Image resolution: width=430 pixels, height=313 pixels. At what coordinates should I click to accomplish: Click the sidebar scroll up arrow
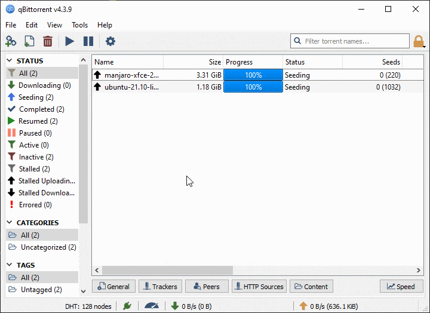tap(84, 60)
